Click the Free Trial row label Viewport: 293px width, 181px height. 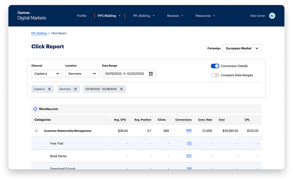[57, 144]
